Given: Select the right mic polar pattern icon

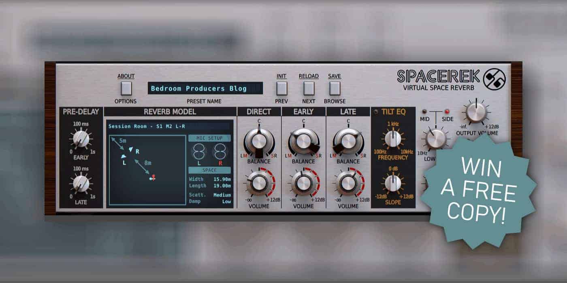Looking at the screenshot, I should [x=221, y=152].
